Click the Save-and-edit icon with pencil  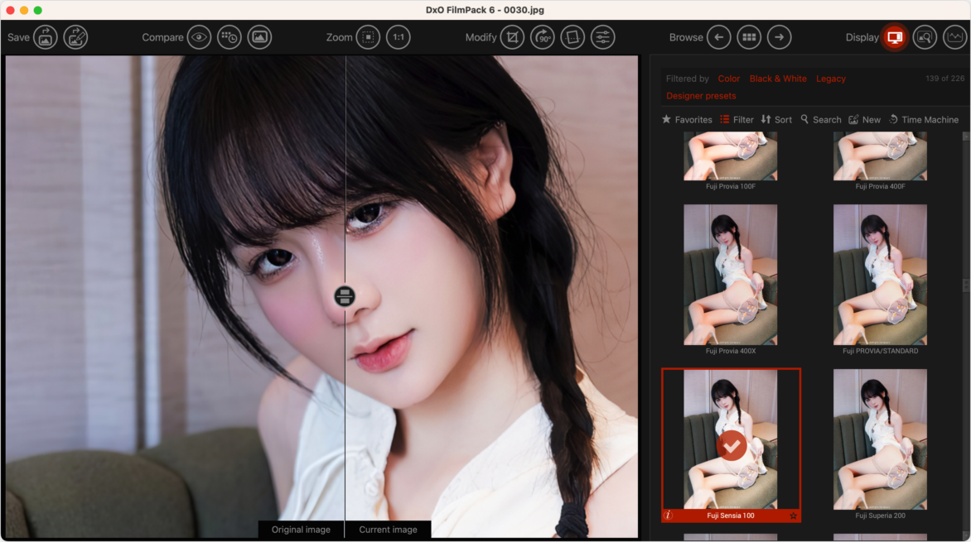(x=75, y=37)
